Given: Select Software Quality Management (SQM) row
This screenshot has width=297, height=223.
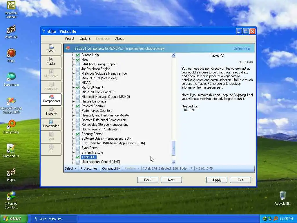Looking at the screenshot, I should tap(107, 139).
